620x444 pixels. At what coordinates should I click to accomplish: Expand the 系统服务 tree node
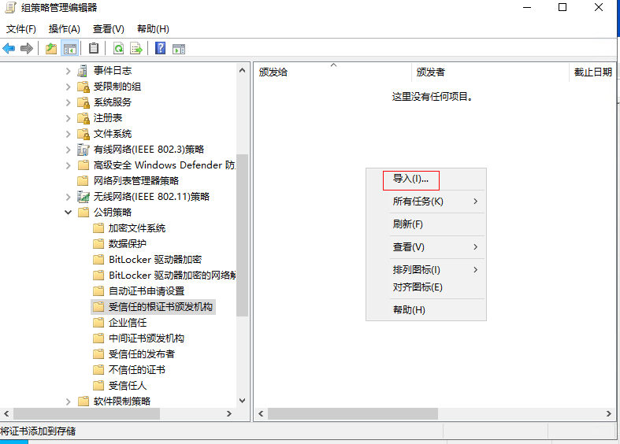click(x=68, y=102)
